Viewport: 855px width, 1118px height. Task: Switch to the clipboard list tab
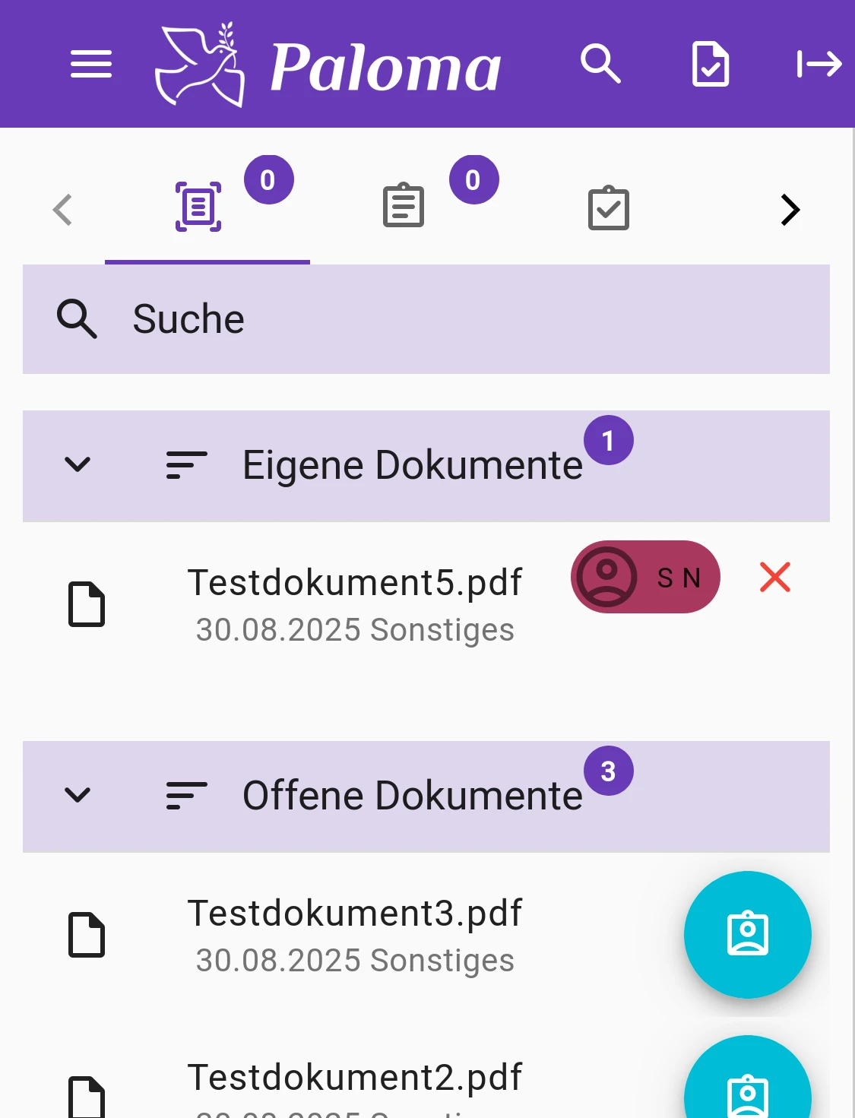404,206
